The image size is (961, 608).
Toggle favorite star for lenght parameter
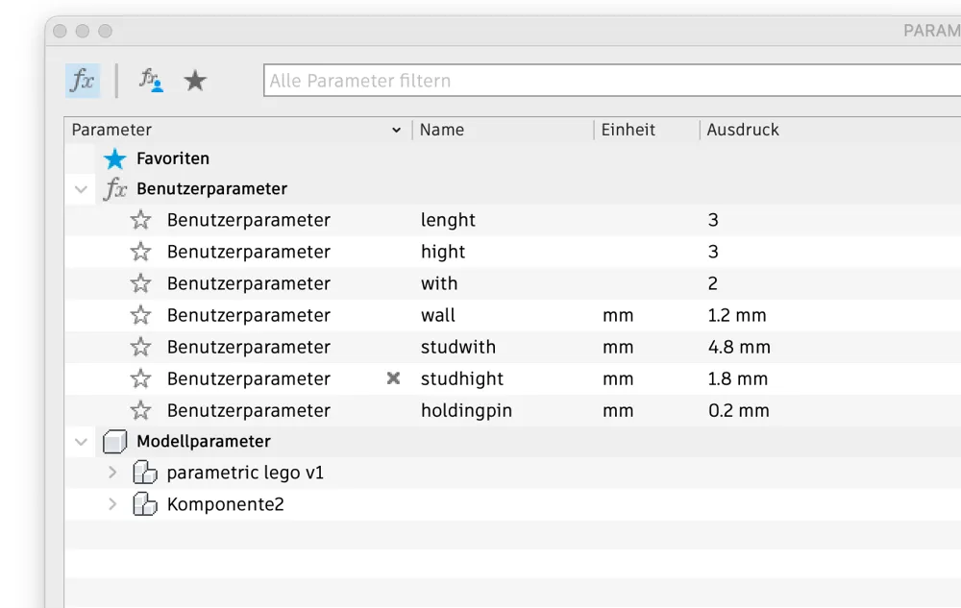pos(141,220)
